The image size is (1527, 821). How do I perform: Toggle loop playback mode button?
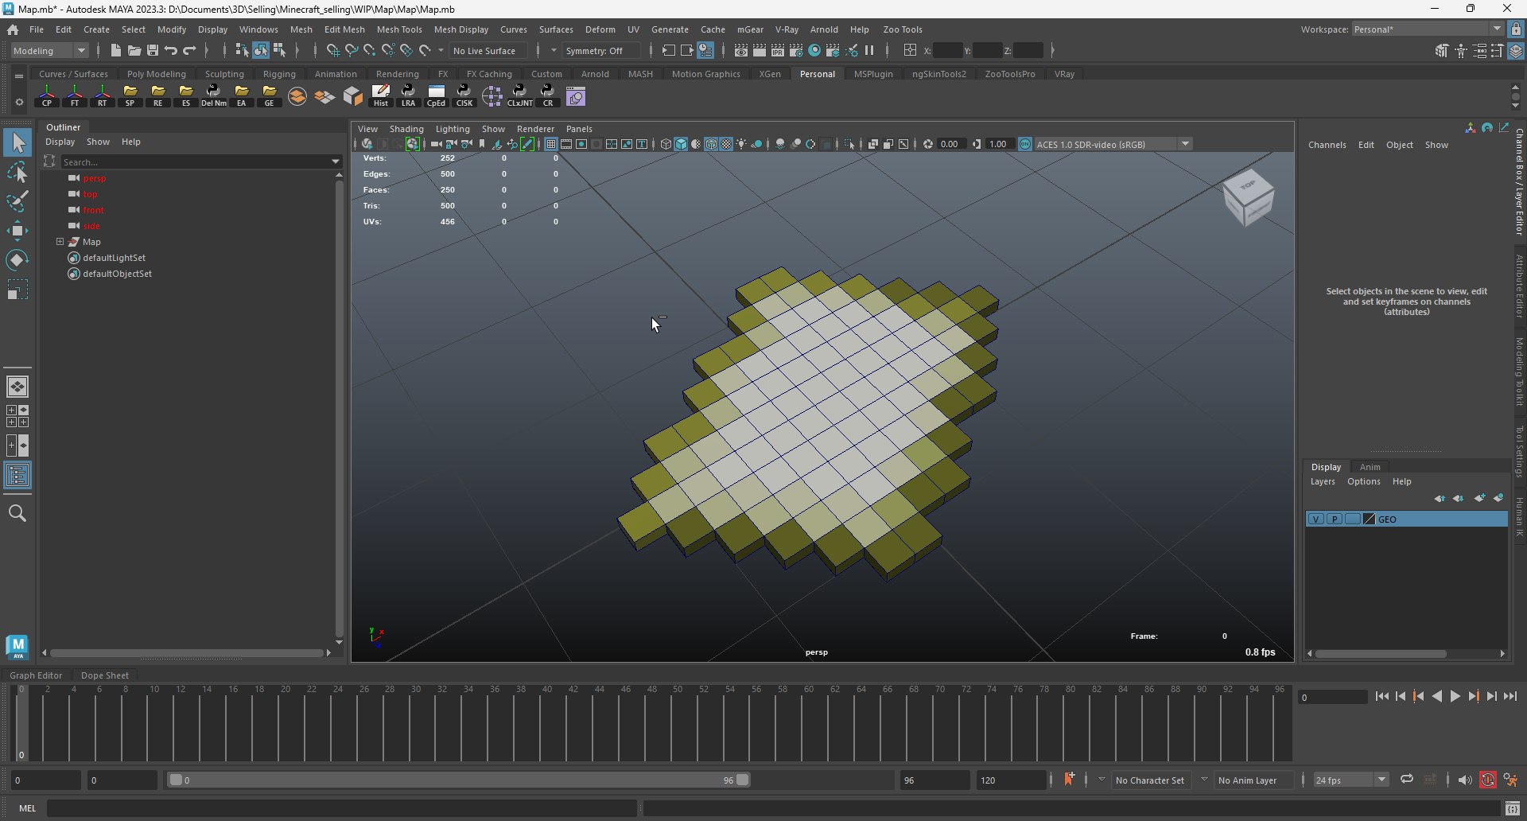click(1406, 780)
